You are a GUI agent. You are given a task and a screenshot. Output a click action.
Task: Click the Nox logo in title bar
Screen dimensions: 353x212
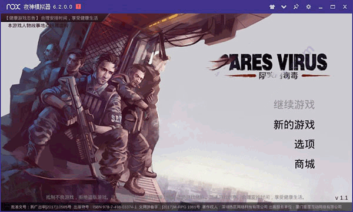[x=14, y=6]
